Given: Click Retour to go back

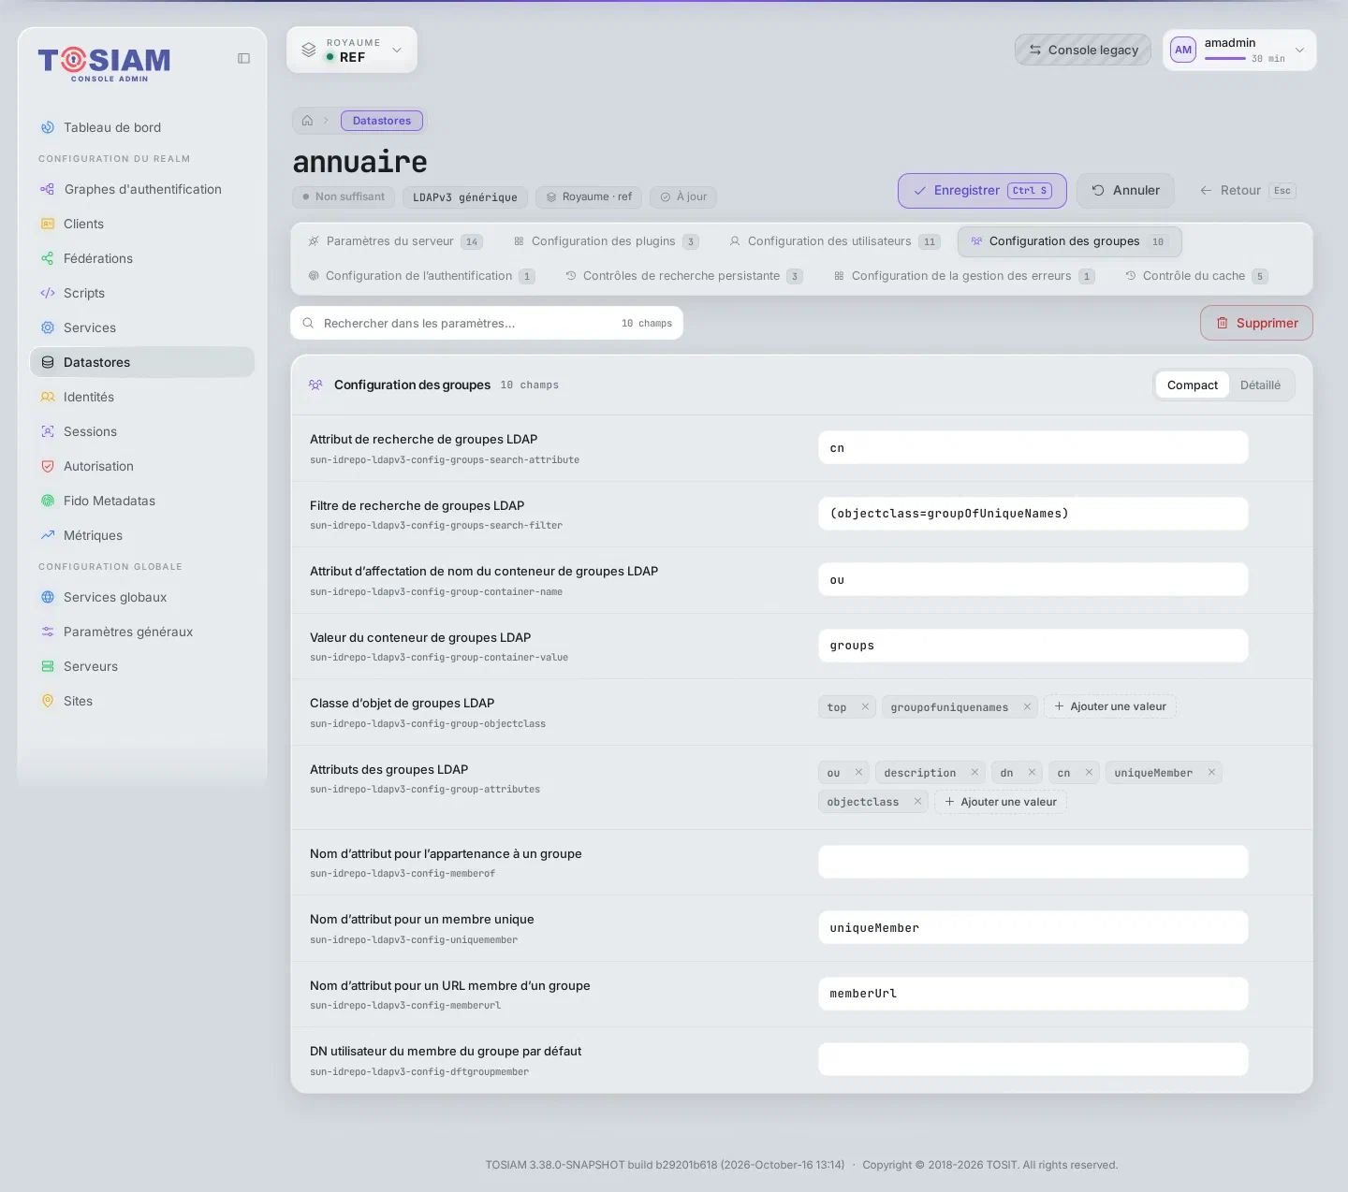Looking at the screenshot, I should (1247, 191).
